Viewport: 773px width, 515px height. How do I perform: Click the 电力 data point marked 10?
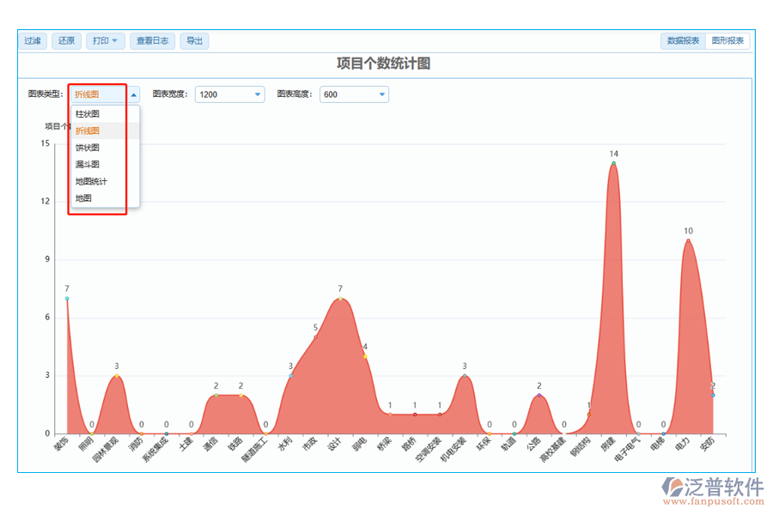click(687, 240)
